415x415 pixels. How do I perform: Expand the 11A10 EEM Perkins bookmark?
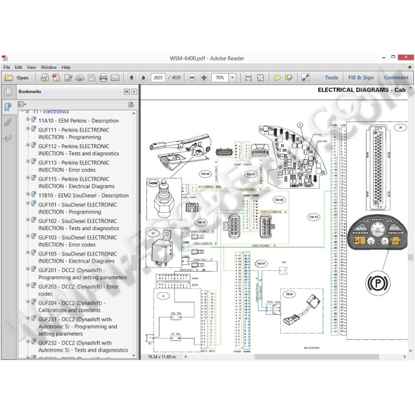(x=28, y=119)
